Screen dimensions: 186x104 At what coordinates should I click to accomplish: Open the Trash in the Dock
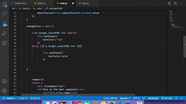tap(139, 103)
